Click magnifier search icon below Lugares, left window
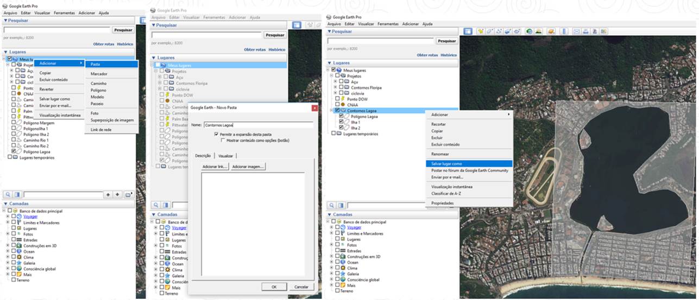 [8, 194]
